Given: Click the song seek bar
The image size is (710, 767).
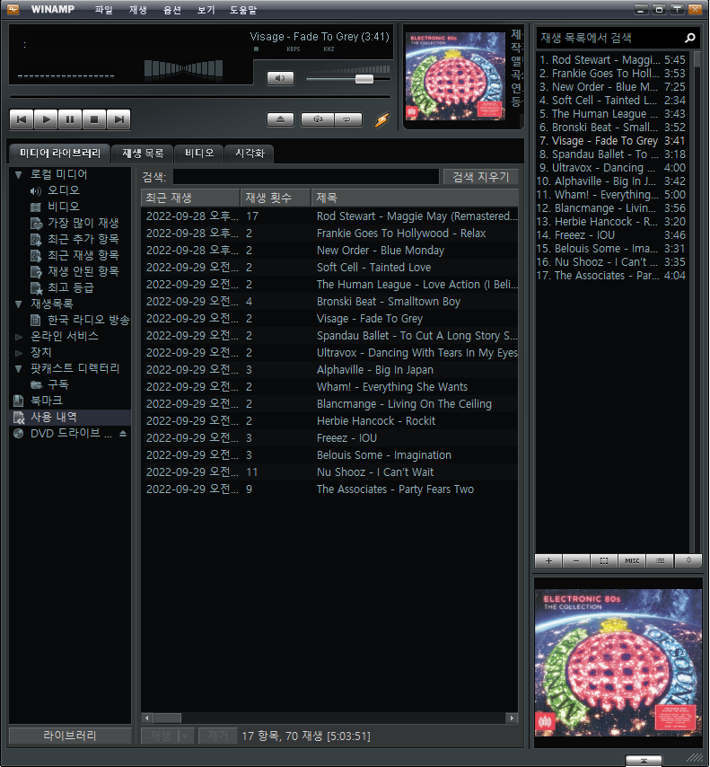Looking at the screenshot, I should pos(200,97).
